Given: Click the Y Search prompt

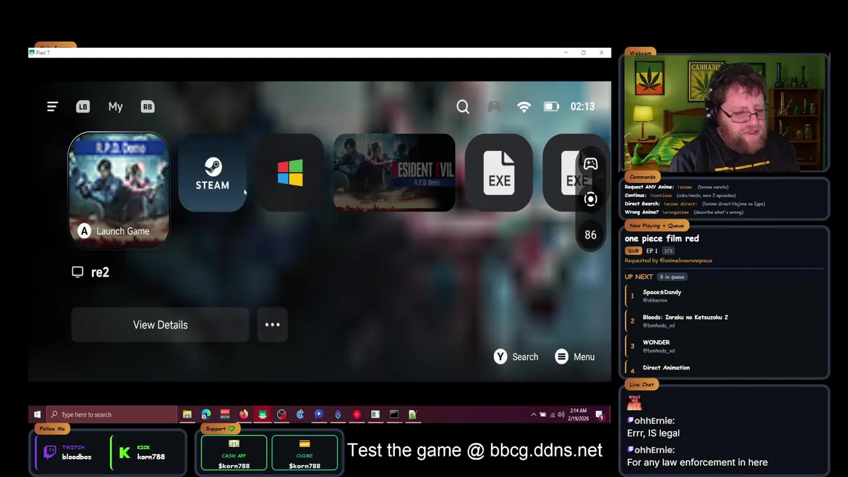Looking at the screenshot, I should click(x=516, y=357).
